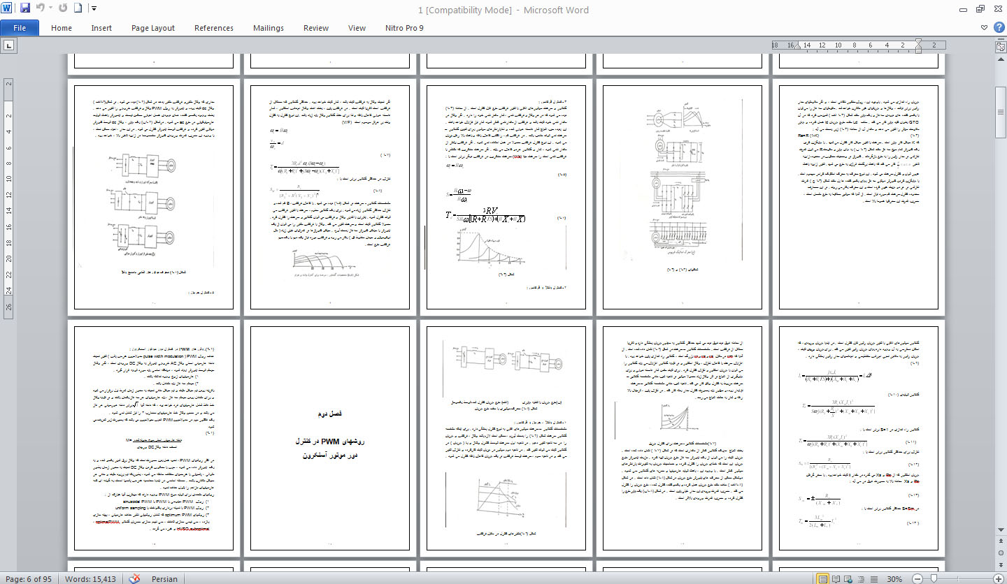Toggle the ruler button above the scrollbar

1000,46
